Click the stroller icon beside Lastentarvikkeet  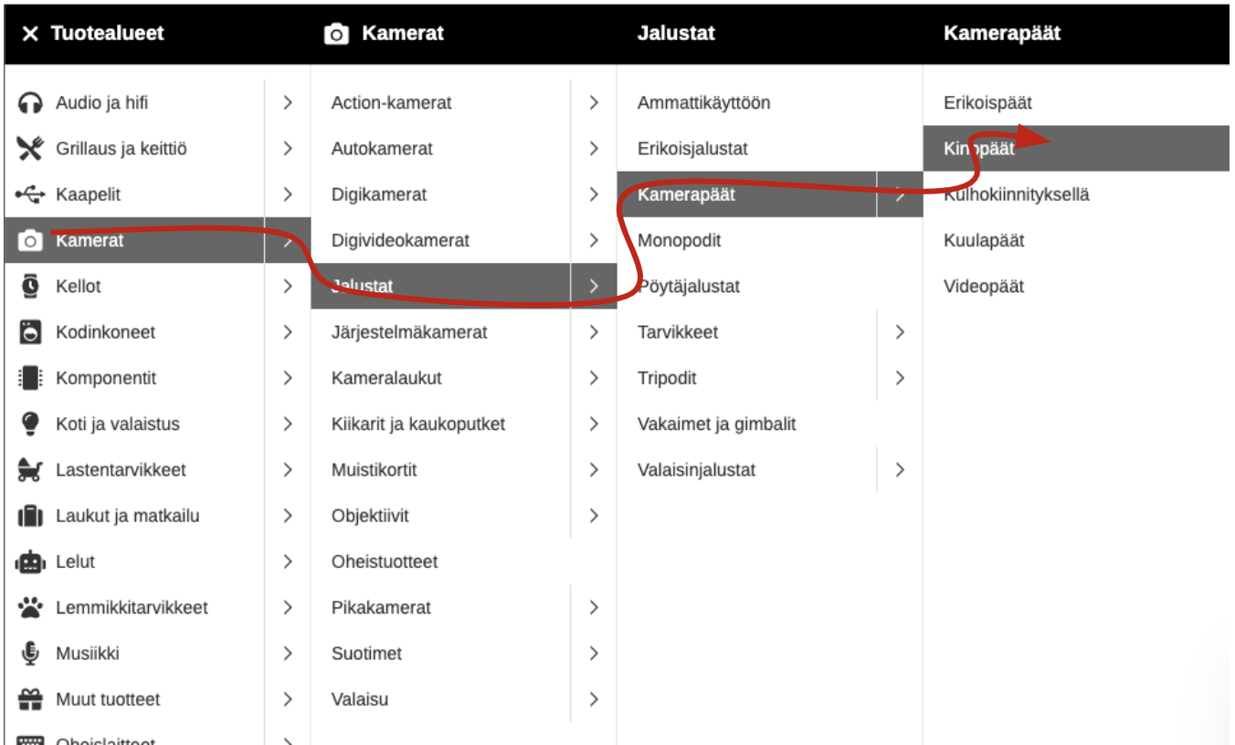click(30, 470)
